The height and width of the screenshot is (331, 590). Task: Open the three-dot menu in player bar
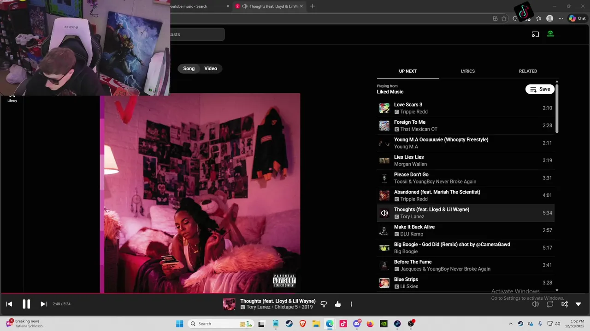(351, 304)
